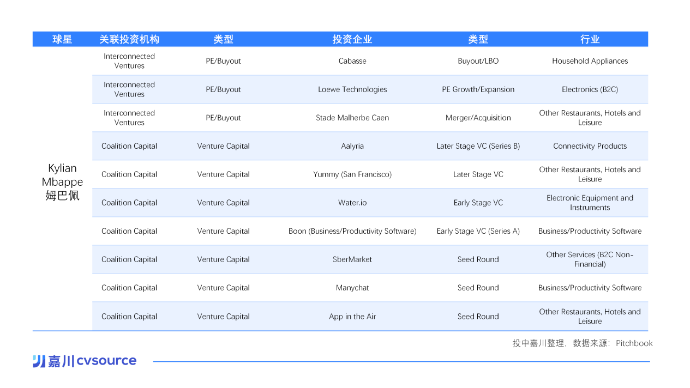This screenshot has height=388, width=690.
Task: Select the Other Services (B2C Non-Financial) cell
Action: (x=590, y=259)
